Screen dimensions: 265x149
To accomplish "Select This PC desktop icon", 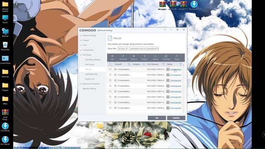I will click(x=5, y=19).
